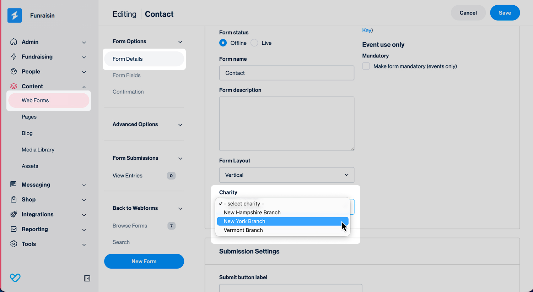Click the Funraisin lightning logo icon
The height and width of the screenshot is (292, 533).
coord(15,15)
